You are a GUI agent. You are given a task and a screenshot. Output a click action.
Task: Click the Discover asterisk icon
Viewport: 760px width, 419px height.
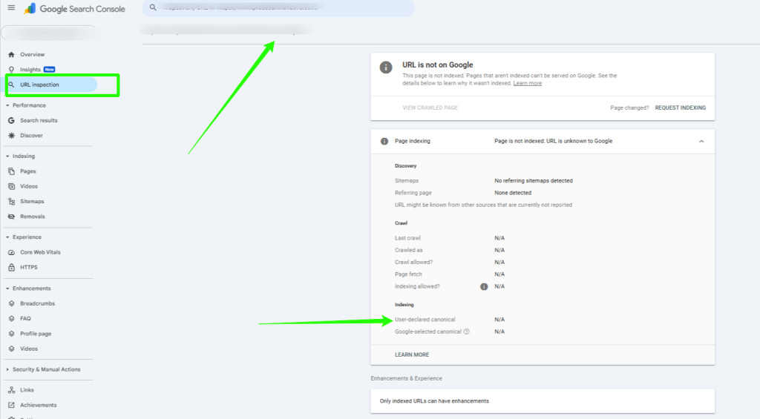click(x=12, y=136)
